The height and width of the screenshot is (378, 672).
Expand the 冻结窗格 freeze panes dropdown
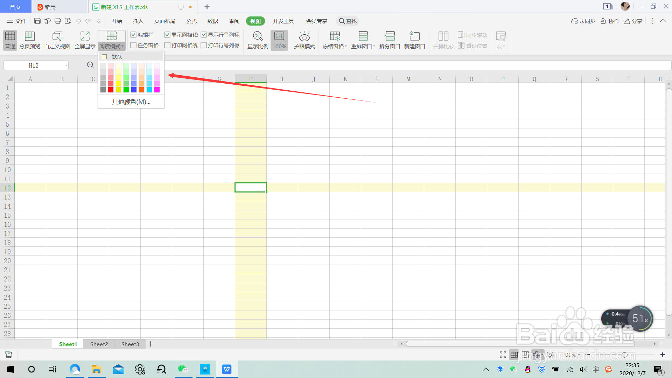point(345,46)
